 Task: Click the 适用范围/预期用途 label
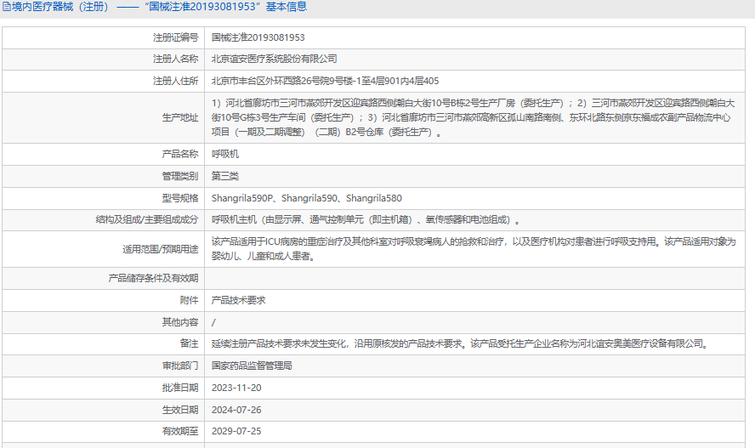tap(161, 249)
